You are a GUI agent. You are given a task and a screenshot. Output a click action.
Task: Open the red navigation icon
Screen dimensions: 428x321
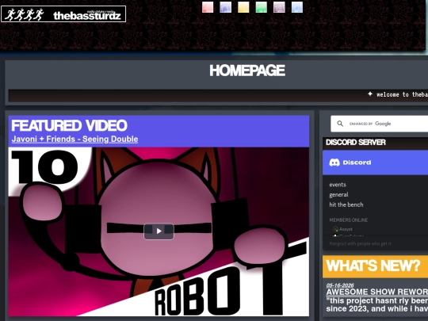pyautogui.click(x=208, y=7)
